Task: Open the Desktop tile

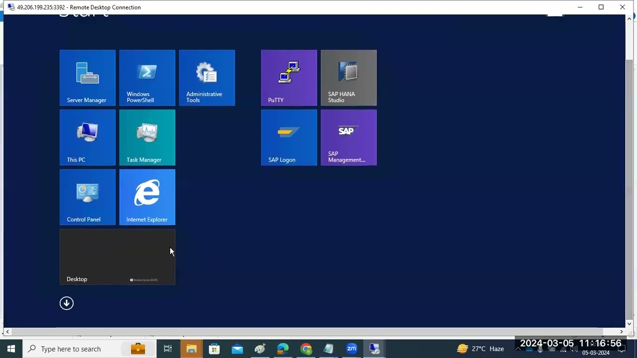Action: [117, 257]
